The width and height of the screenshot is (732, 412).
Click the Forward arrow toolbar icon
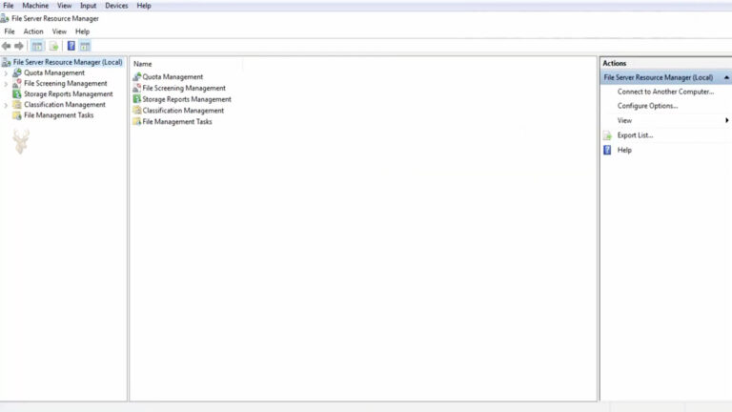coord(19,46)
